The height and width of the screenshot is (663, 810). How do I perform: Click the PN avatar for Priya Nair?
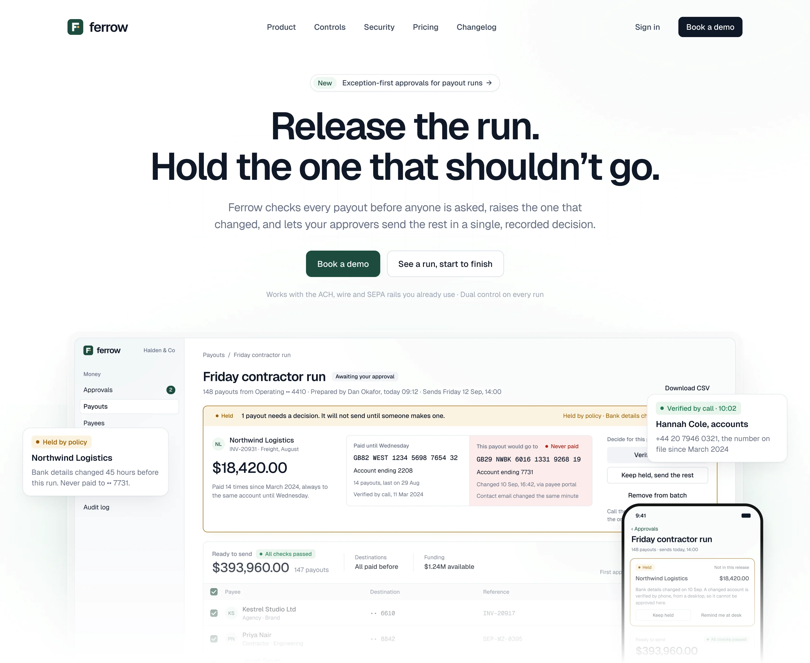point(231,639)
